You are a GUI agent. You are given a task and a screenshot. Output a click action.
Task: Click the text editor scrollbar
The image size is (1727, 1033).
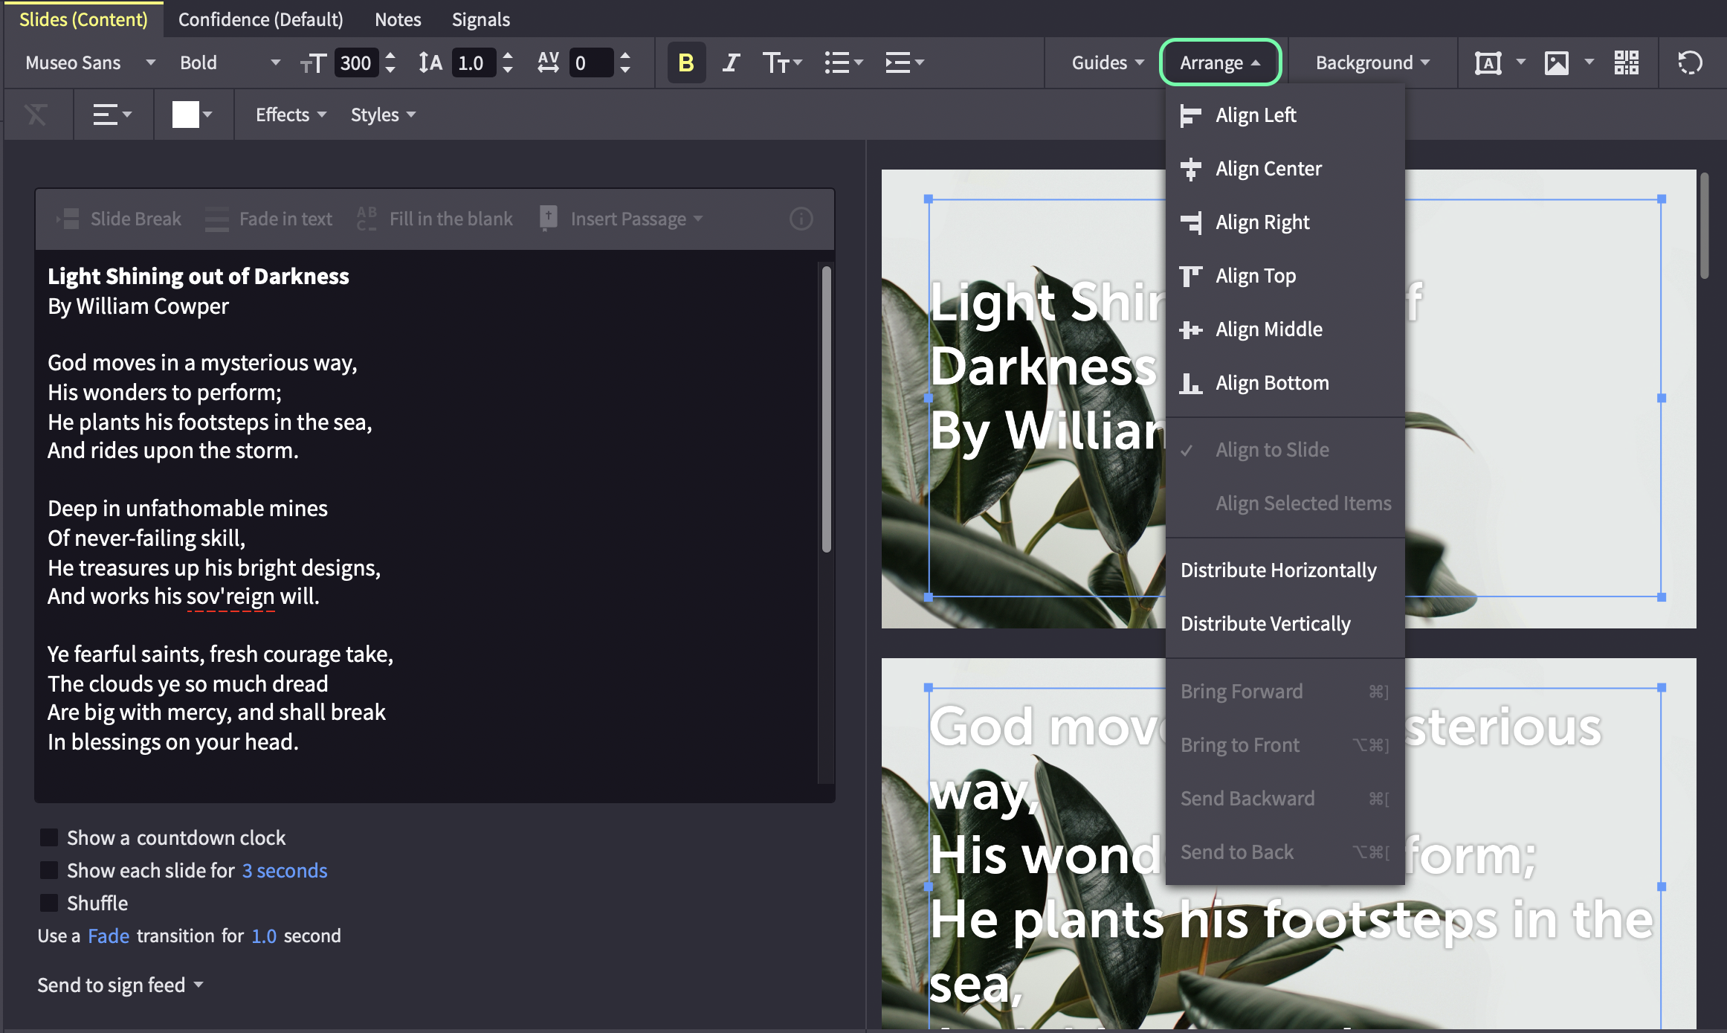(826, 410)
